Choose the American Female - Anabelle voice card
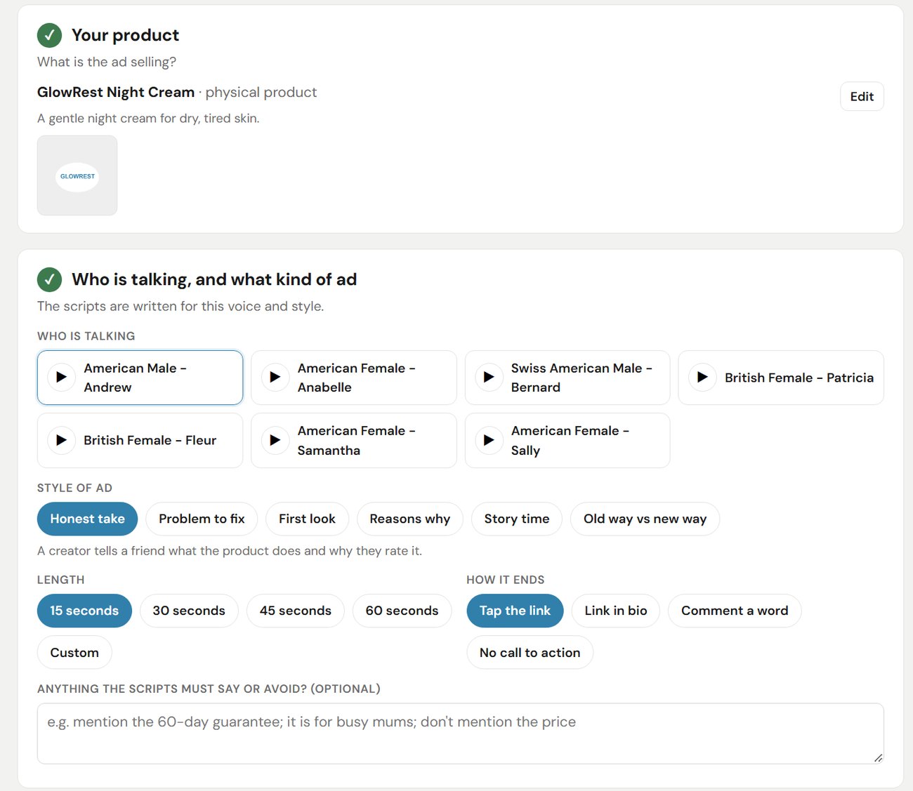 click(x=354, y=378)
